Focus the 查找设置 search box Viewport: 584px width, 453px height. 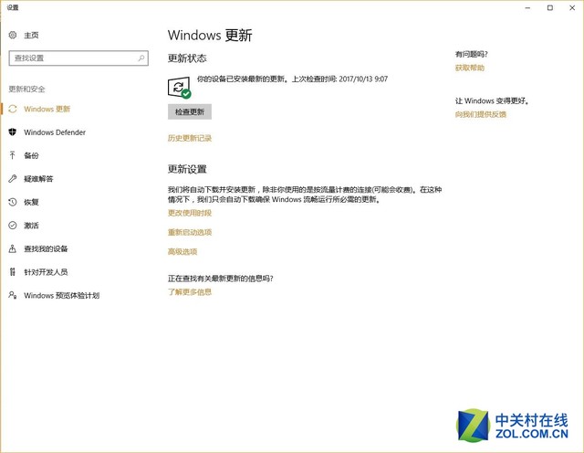[x=73, y=58]
